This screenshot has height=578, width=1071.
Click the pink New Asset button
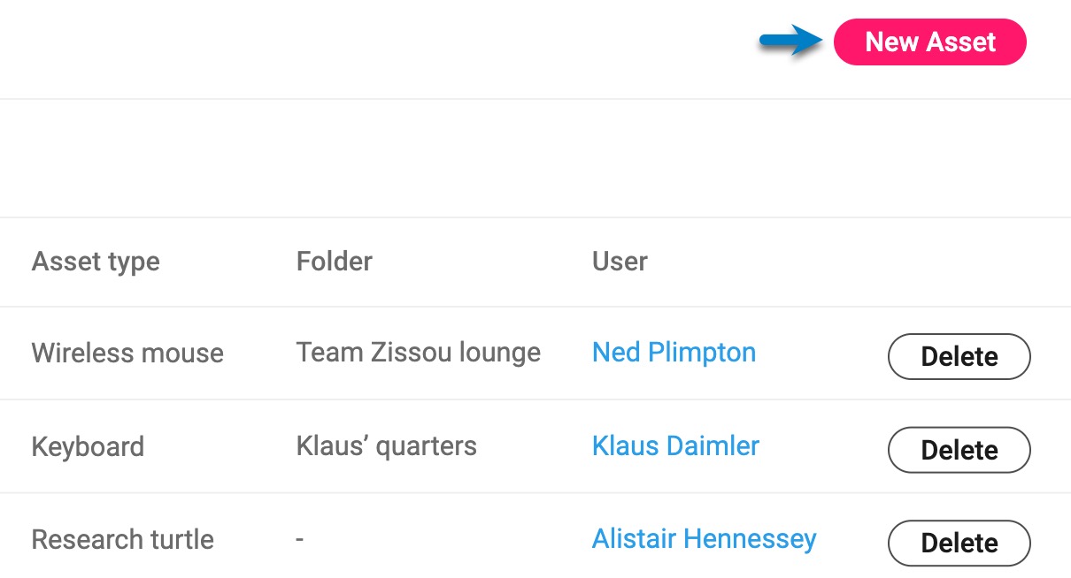pyautogui.click(x=929, y=42)
